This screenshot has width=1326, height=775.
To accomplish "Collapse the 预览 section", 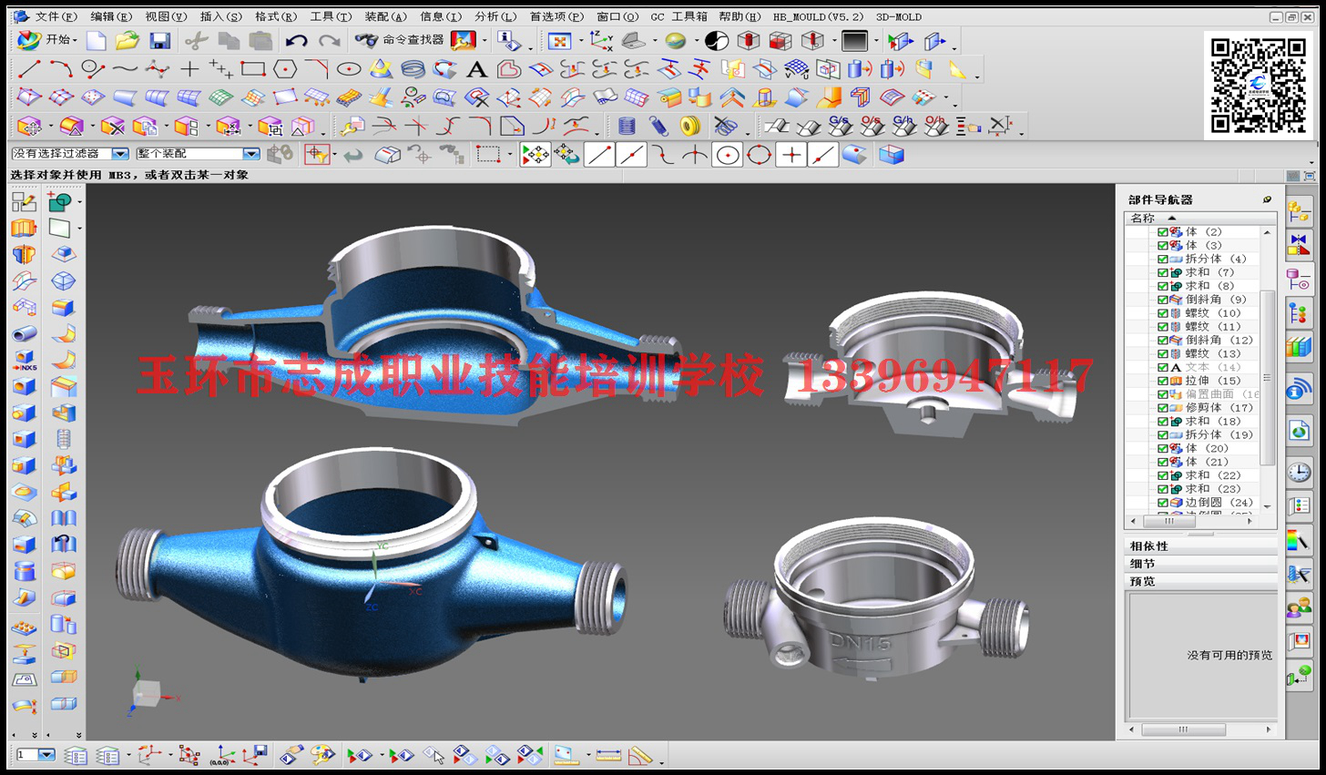I will 1200,580.
